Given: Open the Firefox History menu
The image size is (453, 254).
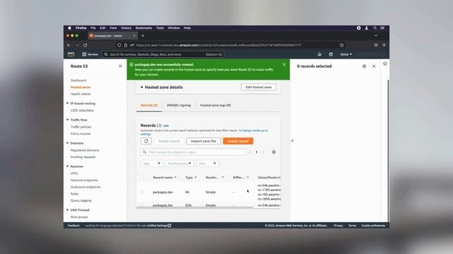Looking at the screenshot, I should 126,28.
